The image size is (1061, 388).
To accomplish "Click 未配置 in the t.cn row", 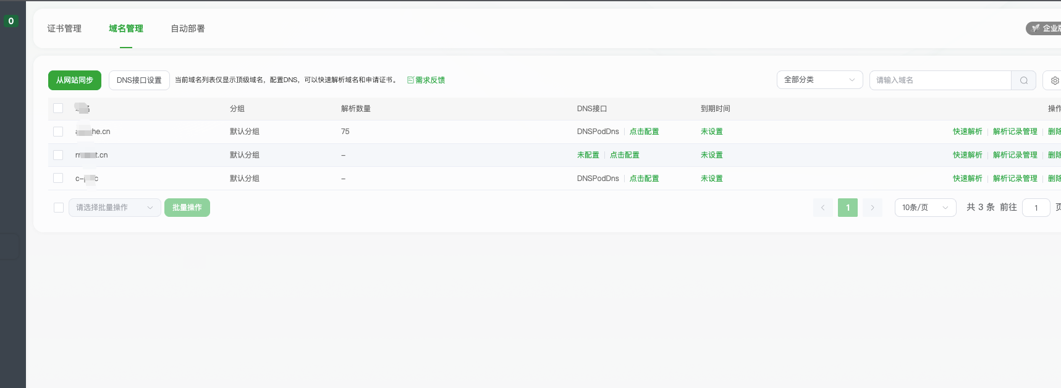I will pos(588,155).
